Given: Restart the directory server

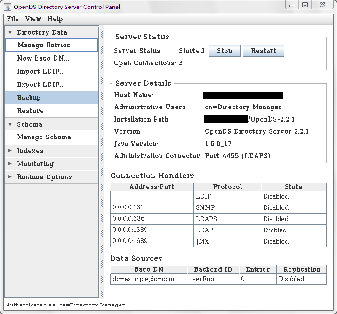Looking at the screenshot, I should point(264,51).
